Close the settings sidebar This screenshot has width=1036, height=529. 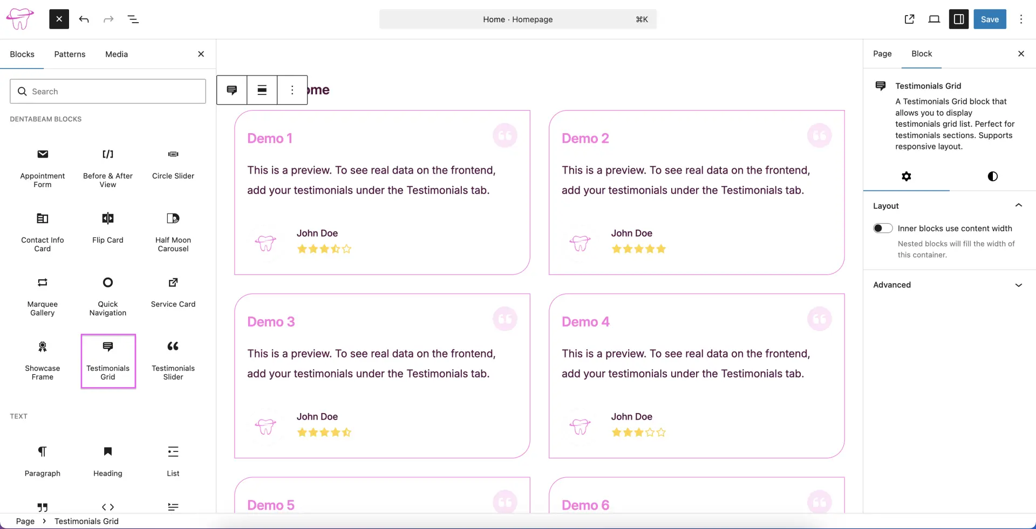click(x=1021, y=53)
